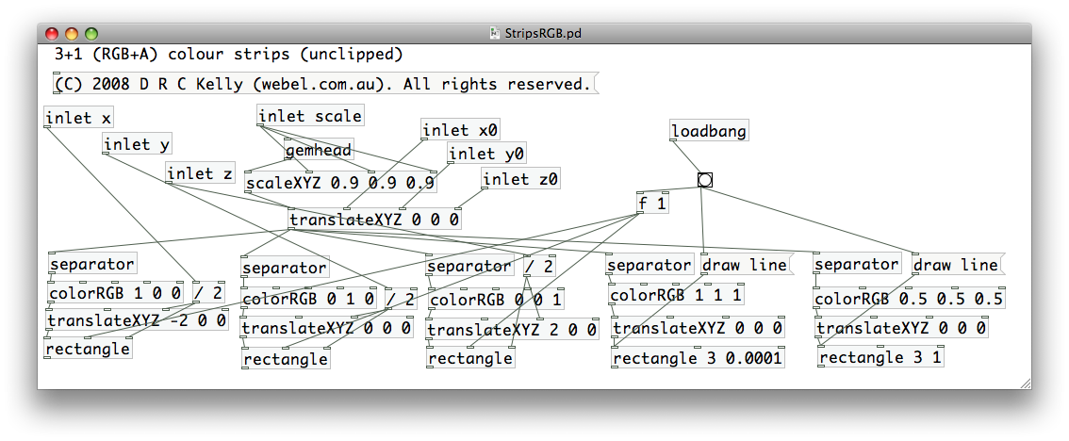1069x441 pixels.
Task: Select the f 1 float object
Action: 653,203
